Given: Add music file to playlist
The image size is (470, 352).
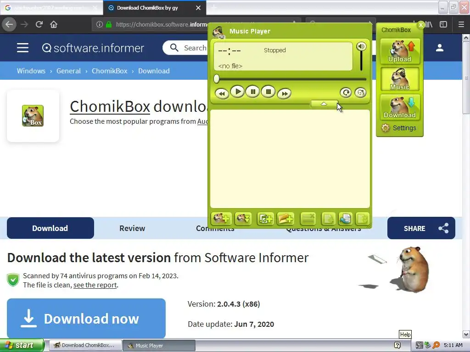Looking at the screenshot, I should coord(265,219).
